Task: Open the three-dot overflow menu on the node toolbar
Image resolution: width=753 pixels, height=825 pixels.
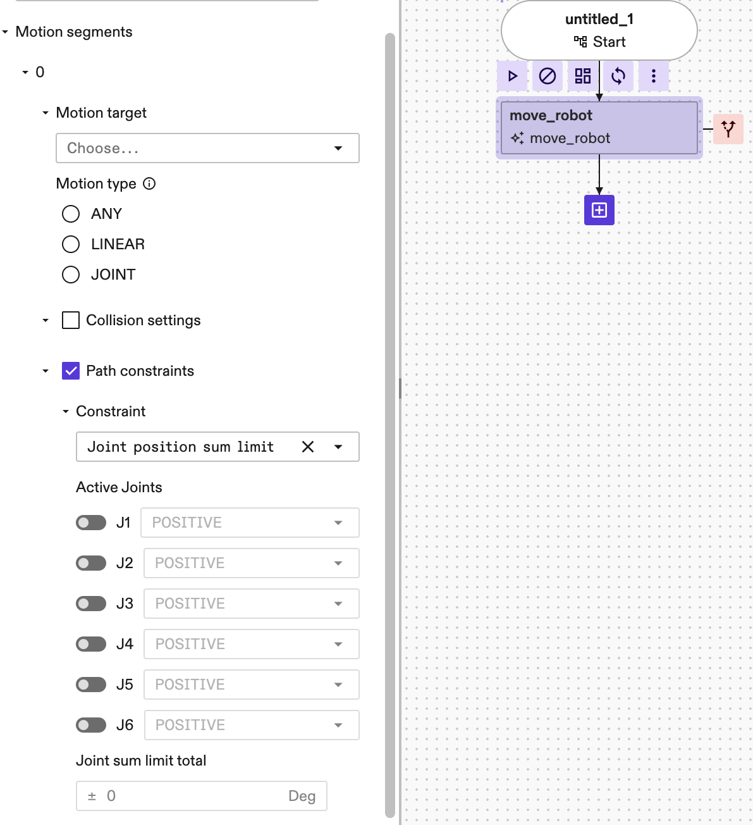Action: (654, 76)
